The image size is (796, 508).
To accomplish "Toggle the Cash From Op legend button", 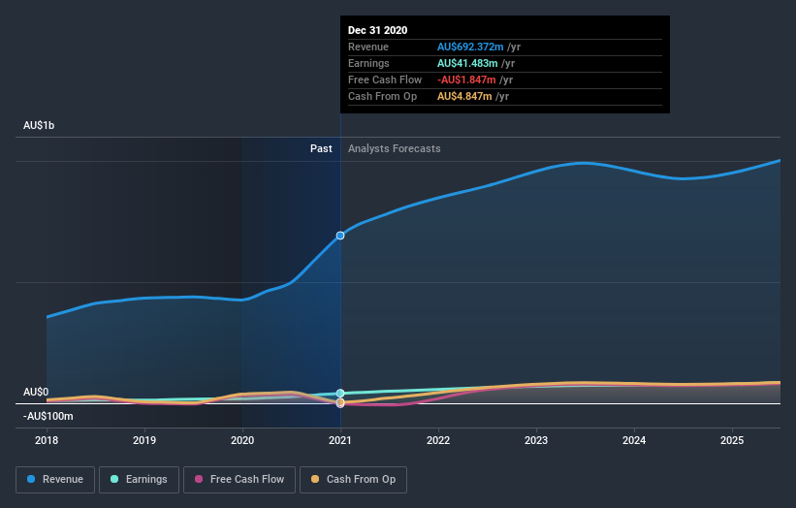I will click(353, 480).
